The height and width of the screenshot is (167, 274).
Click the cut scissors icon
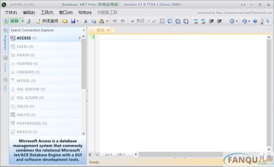coord(86,21)
